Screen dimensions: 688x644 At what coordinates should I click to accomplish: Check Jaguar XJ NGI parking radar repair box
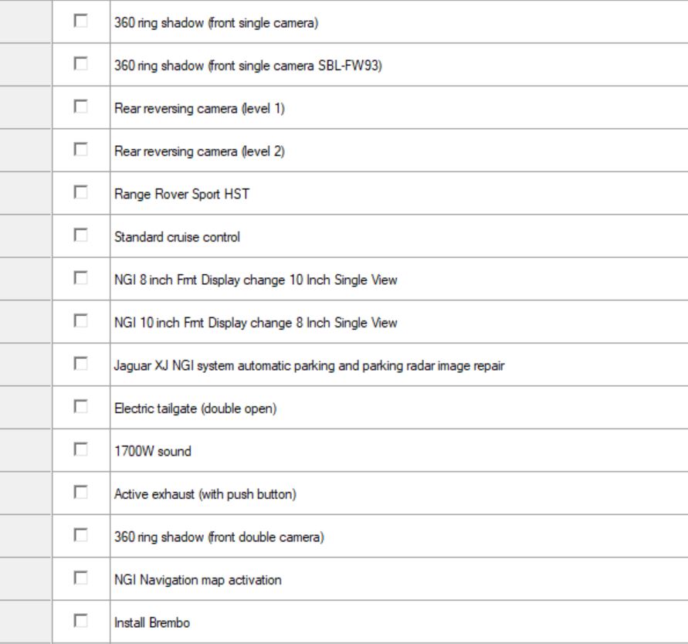(x=80, y=365)
